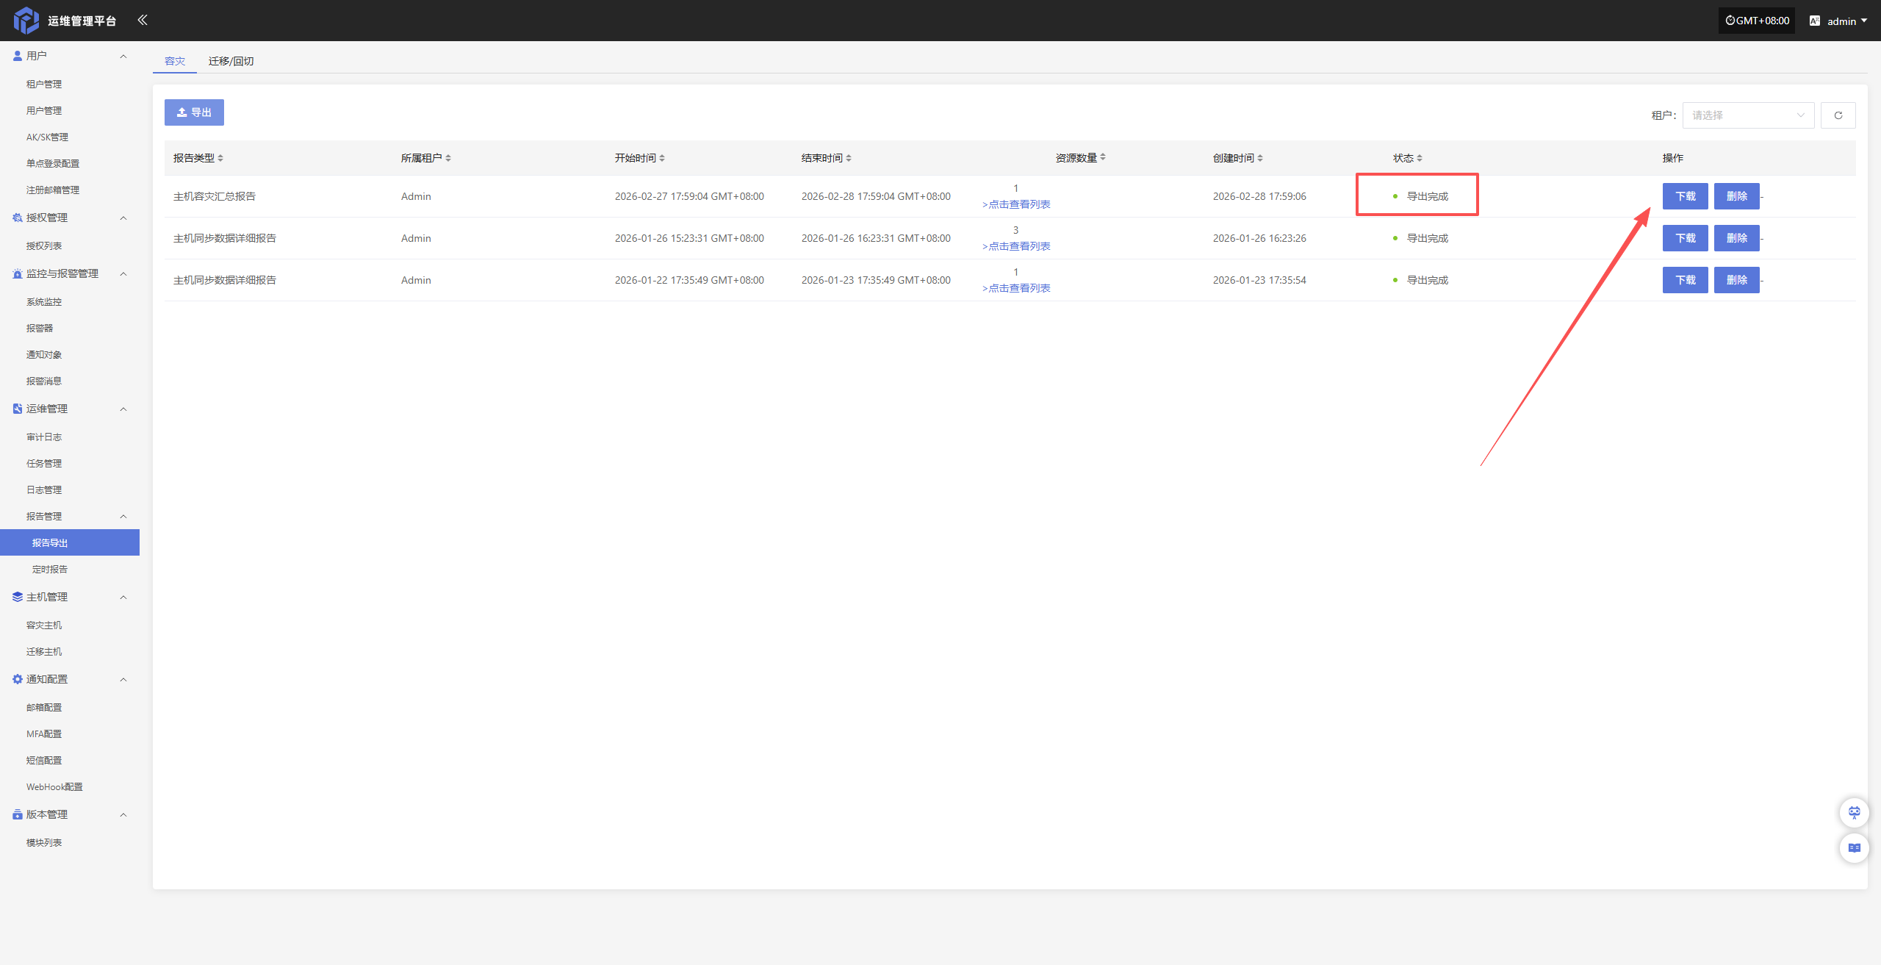
Task: Sort by 资源数量 column sort icon
Action: (1103, 157)
